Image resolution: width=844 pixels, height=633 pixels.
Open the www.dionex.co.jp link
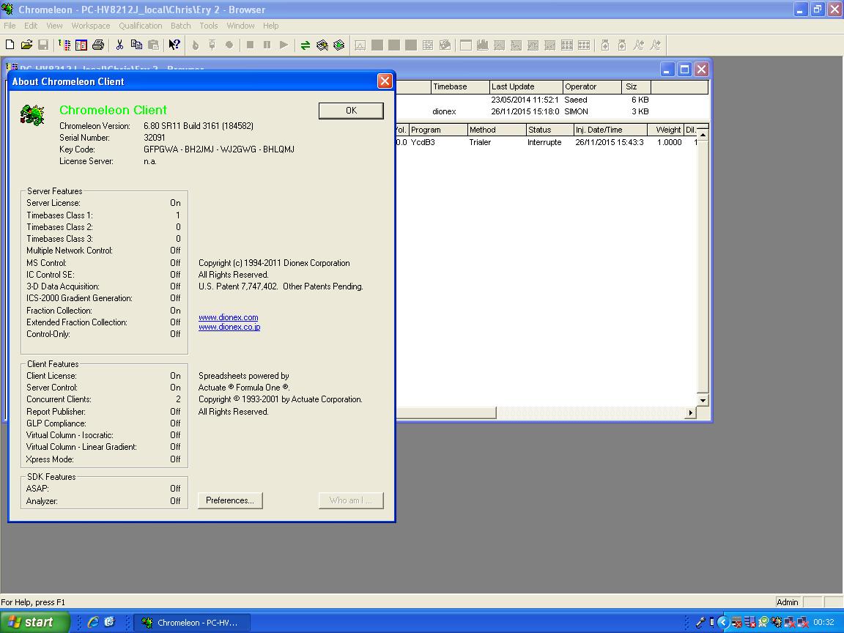click(x=229, y=327)
